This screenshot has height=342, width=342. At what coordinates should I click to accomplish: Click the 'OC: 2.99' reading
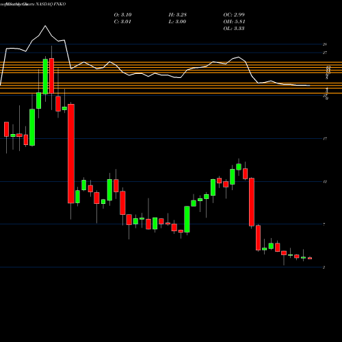[x=234, y=15]
